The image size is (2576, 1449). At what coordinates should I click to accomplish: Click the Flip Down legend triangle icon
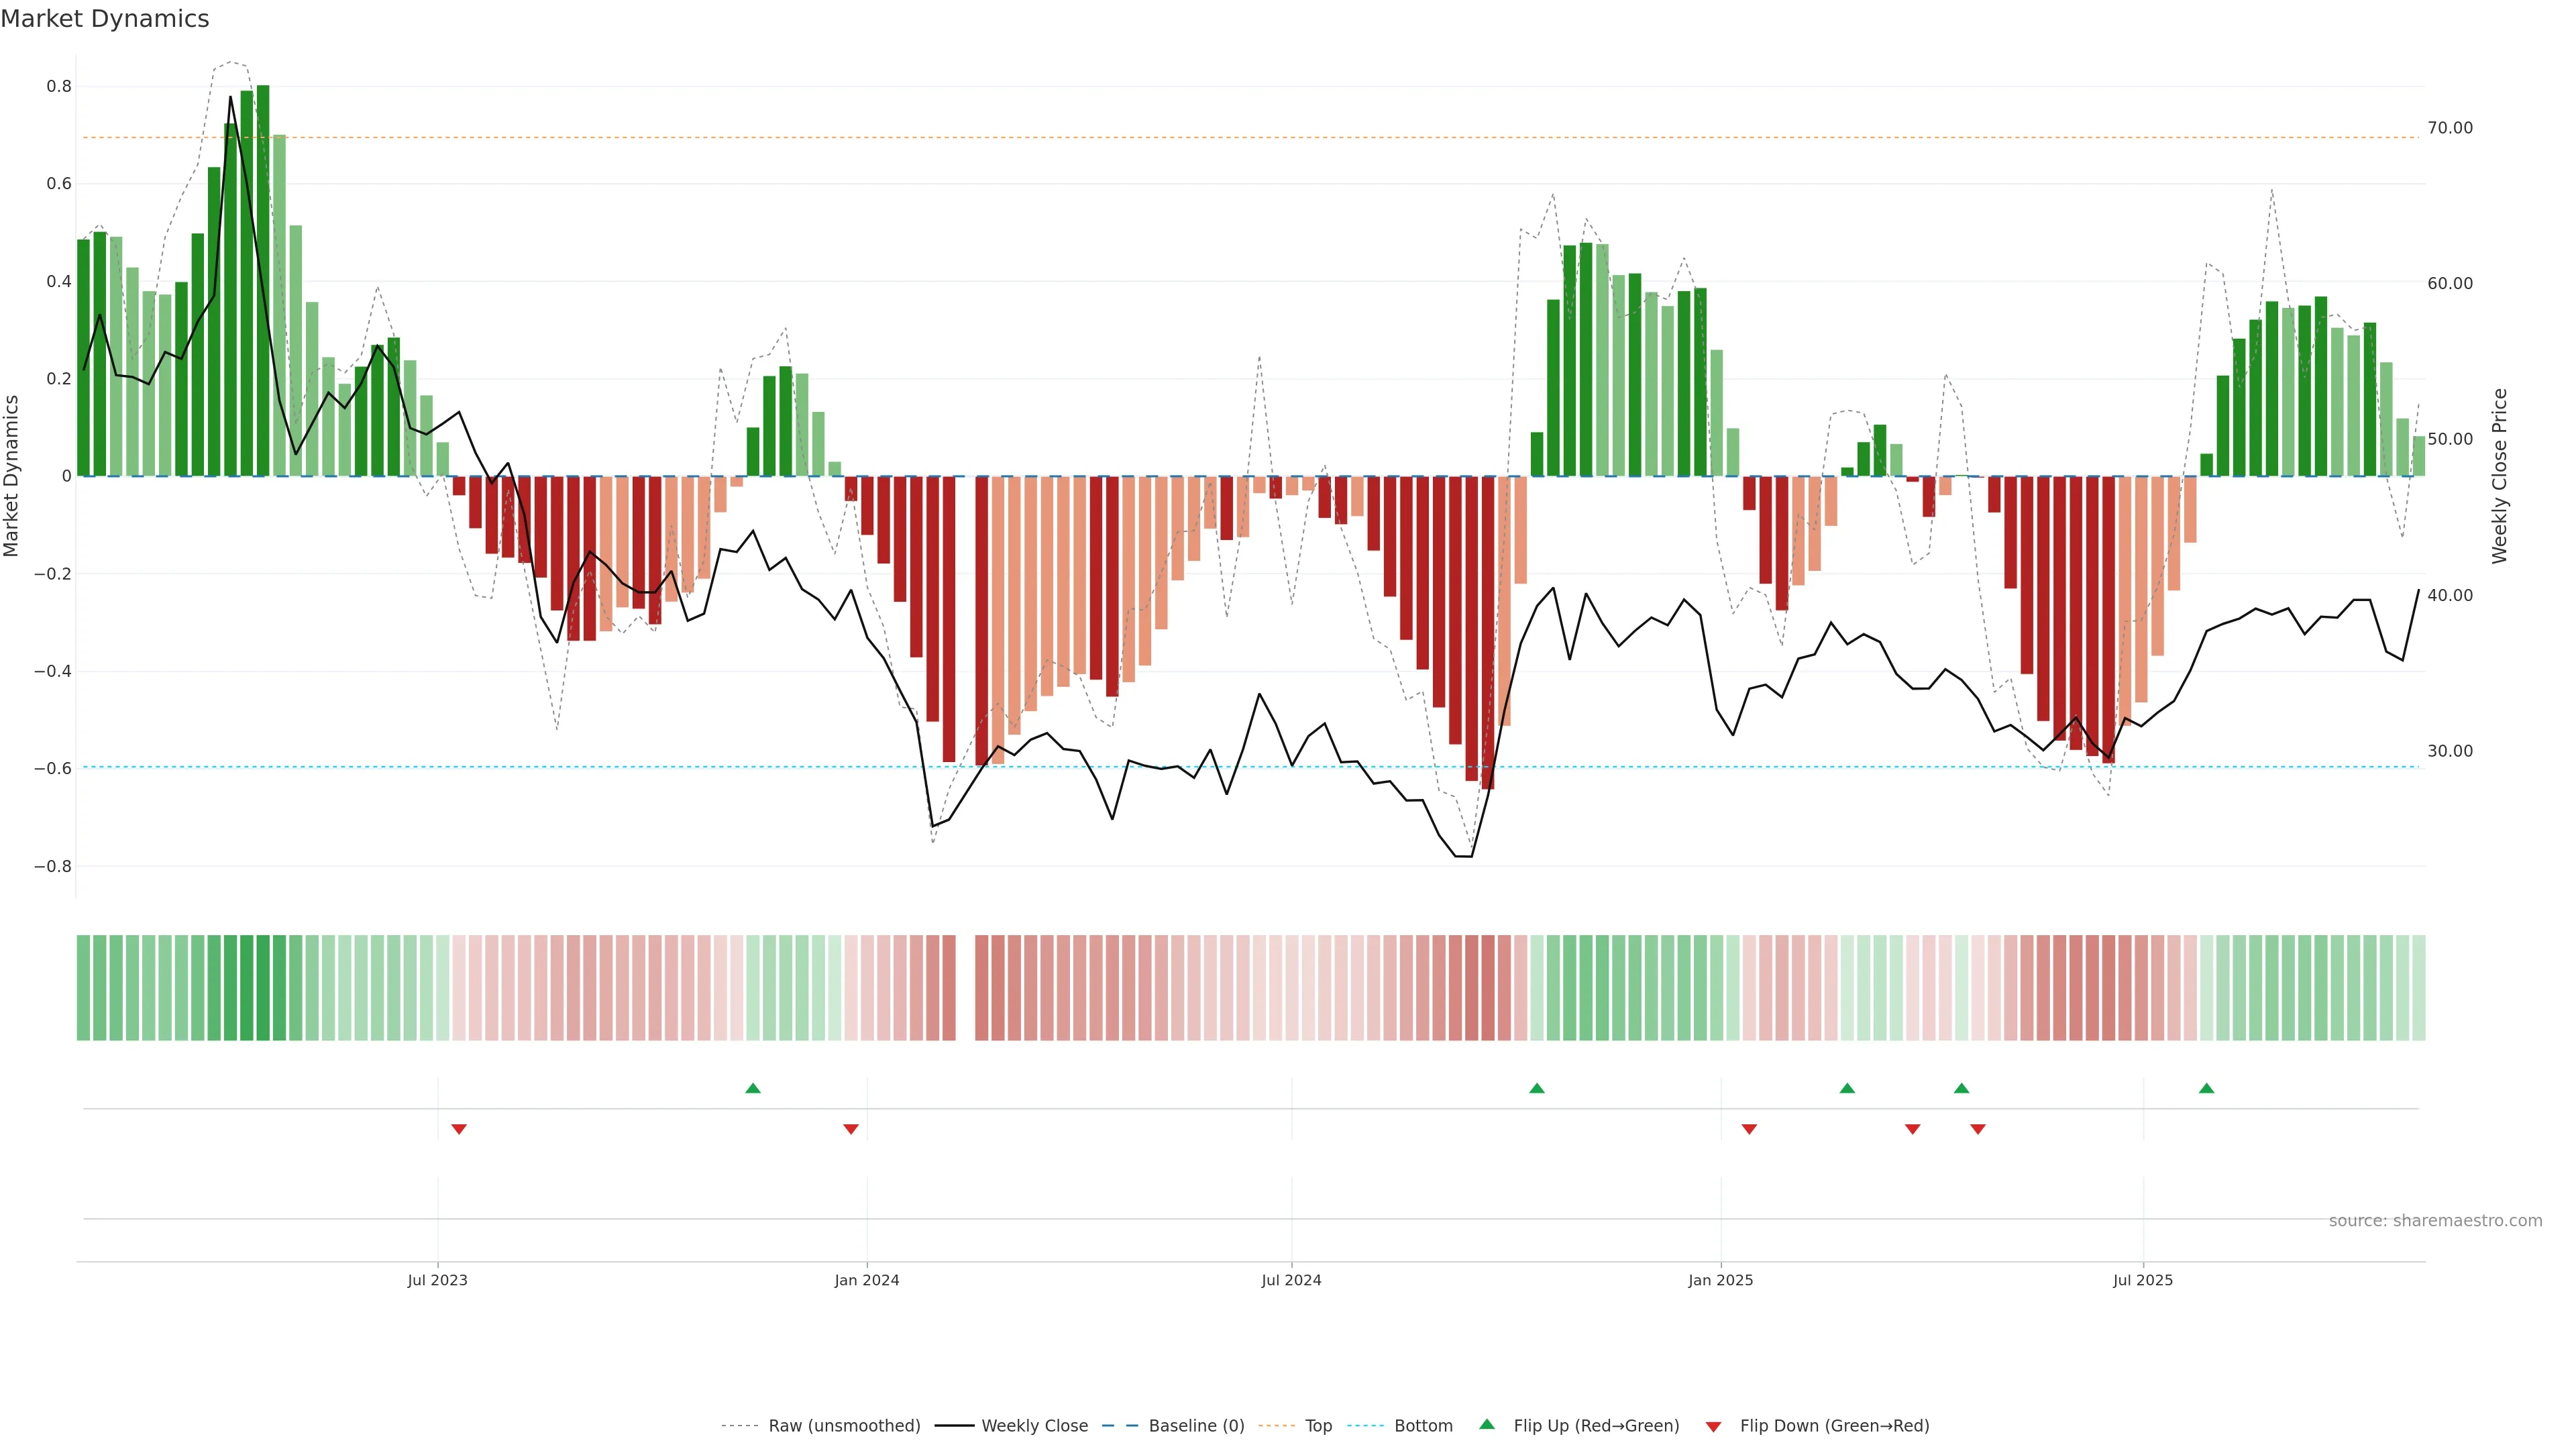pyautogui.click(x=1713, y=1426)
